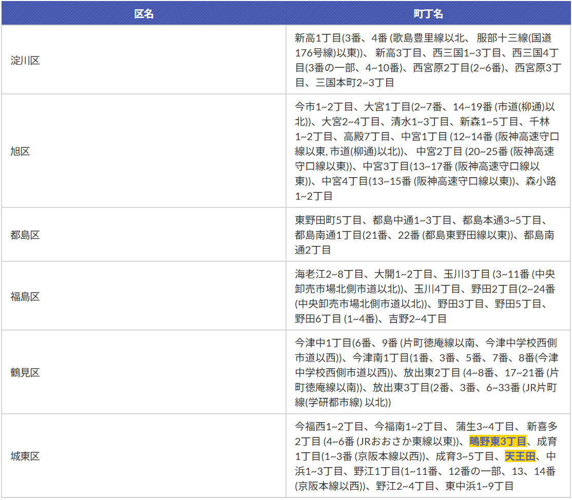Click the highlighted 天王田 text

click(x=520, y=456)
